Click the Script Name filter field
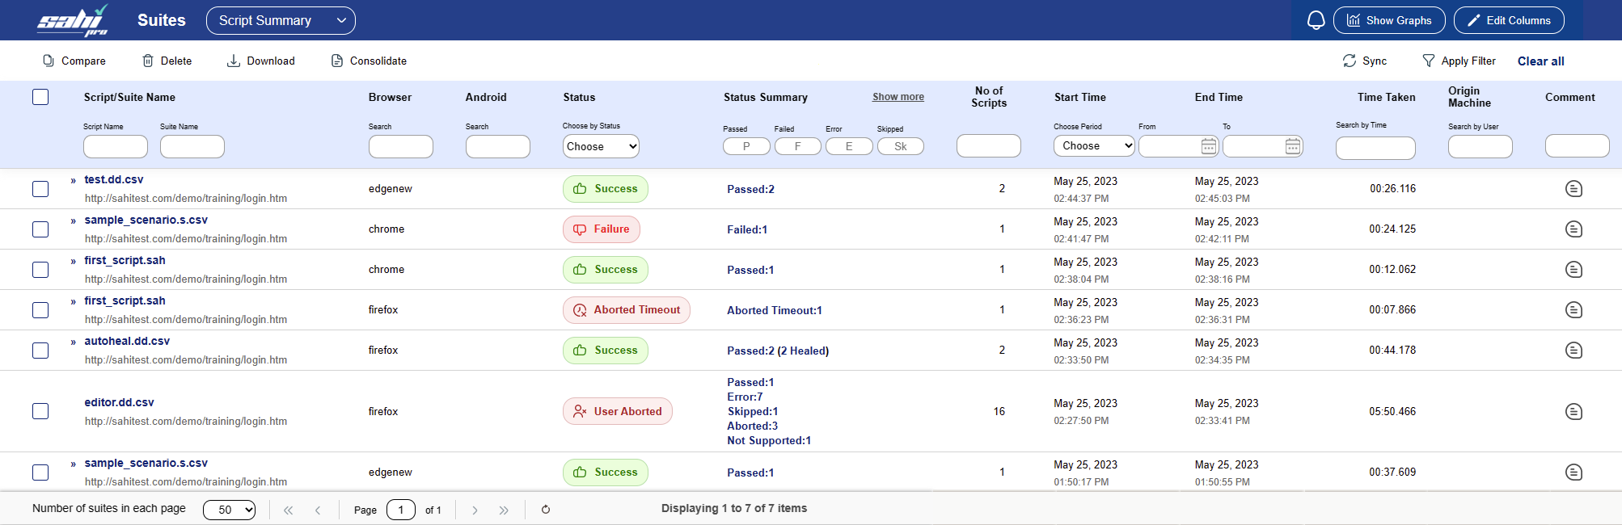 116,146
